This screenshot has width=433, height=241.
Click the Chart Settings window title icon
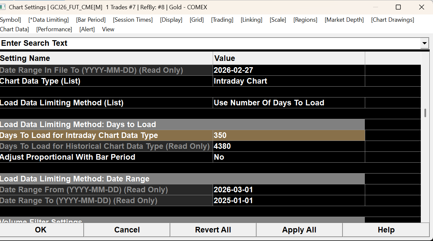[3, 7]
